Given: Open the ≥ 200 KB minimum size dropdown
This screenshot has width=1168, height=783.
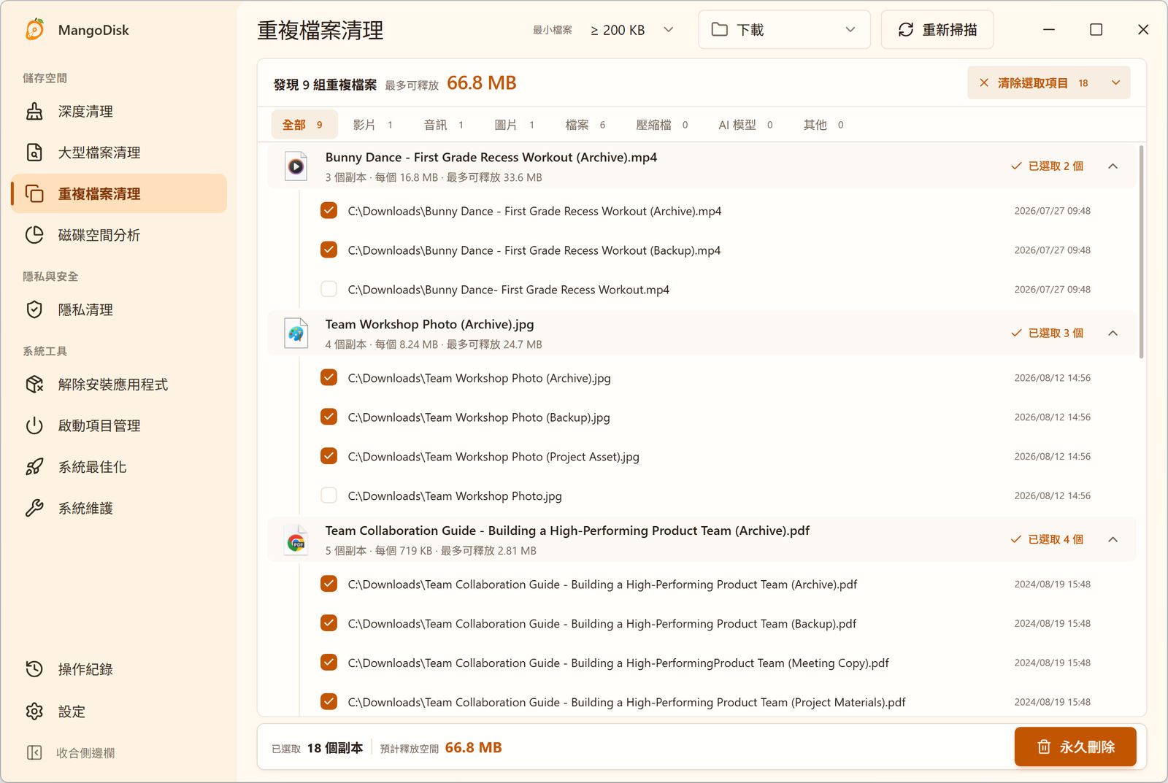Looking at the screenshot, I should tap(632, 30).
